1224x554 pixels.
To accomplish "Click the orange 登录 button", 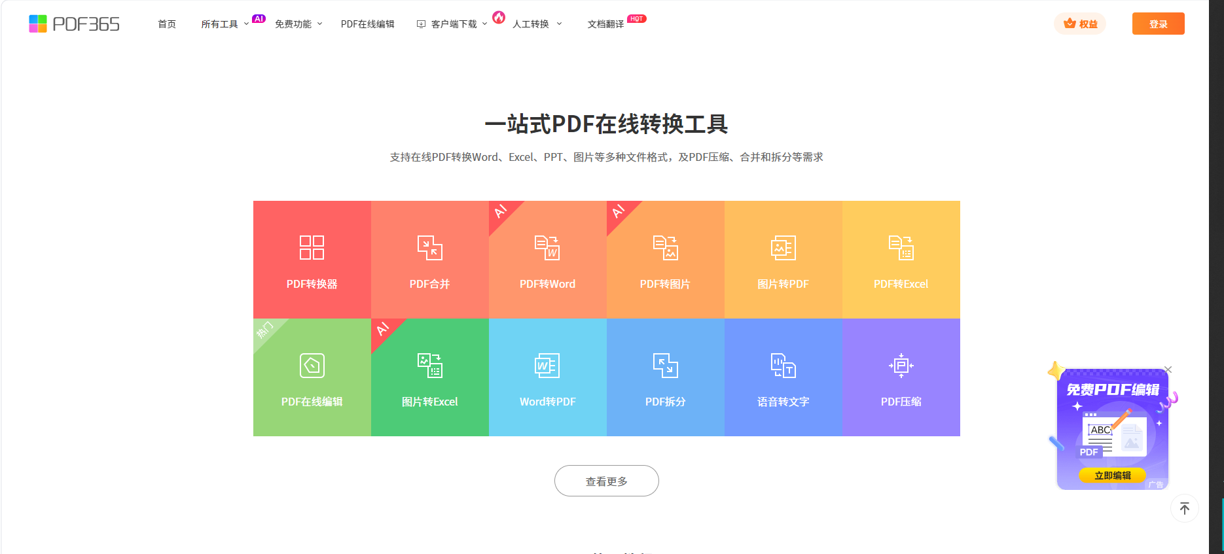I will coord(1158,24).
